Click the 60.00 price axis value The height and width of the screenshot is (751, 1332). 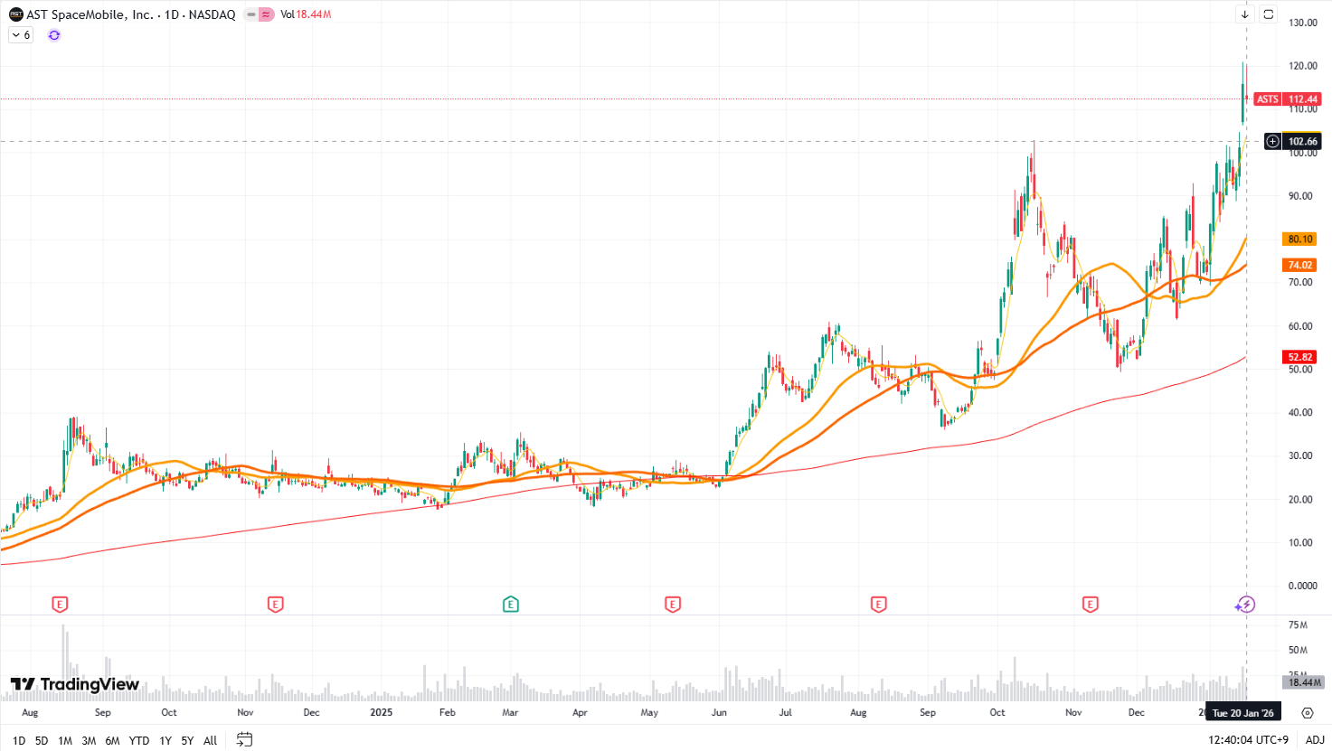[1300, 326]
